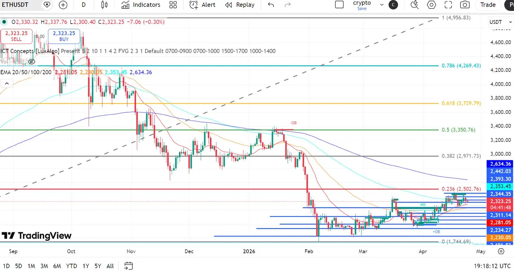Redo the chart action

[288, 5]
